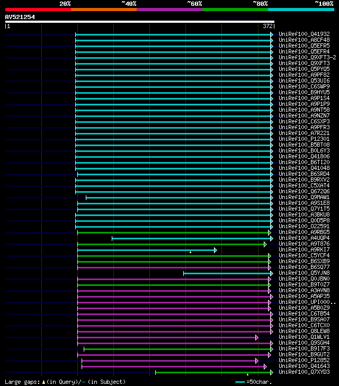Select the UniRef100_A9NT58 label
Viewport: 339px width, 386px height.
[304, 110]
